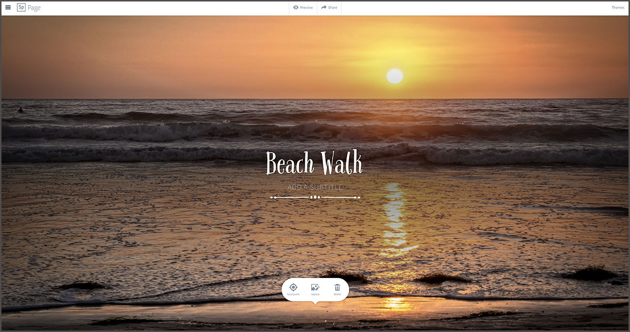Click the Page label next to logo
Viewport: 630px width, 332px height.
coord(34,8)
